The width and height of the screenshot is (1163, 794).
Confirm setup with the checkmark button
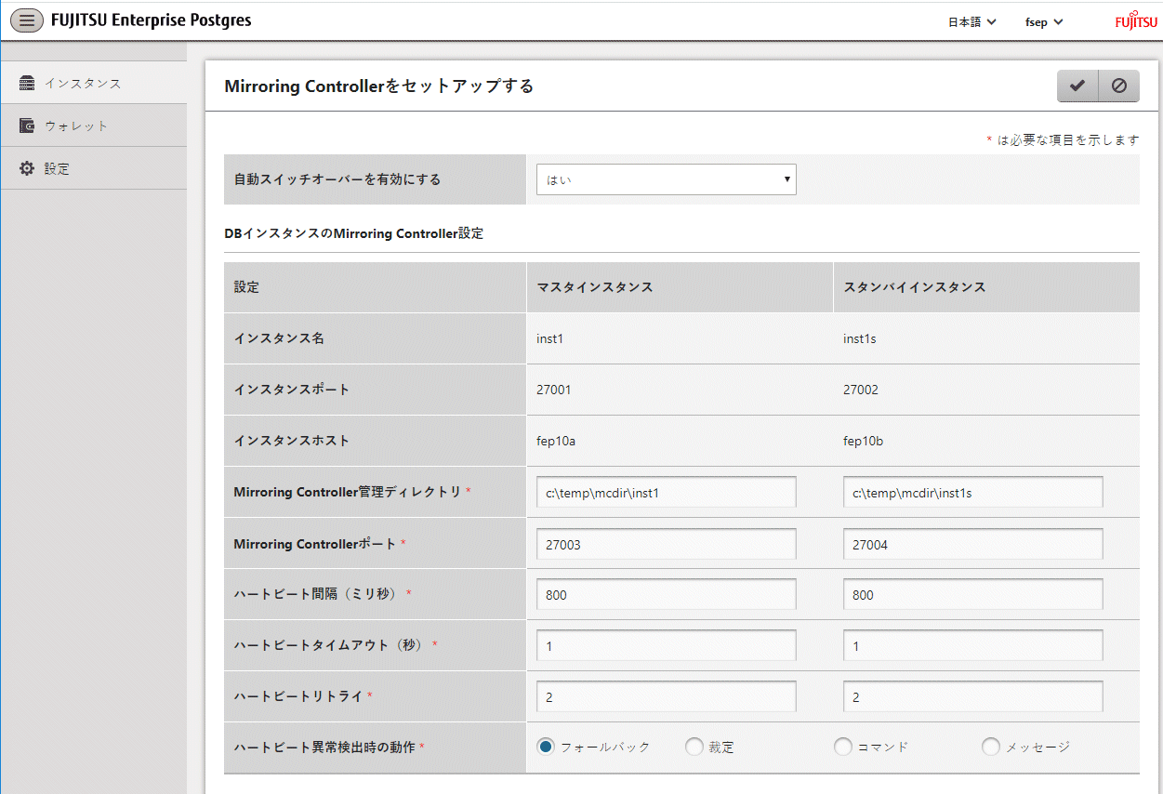(x=1077, y=86)
